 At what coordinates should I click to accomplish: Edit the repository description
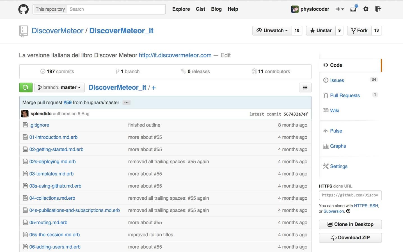[x=225, y=55]
